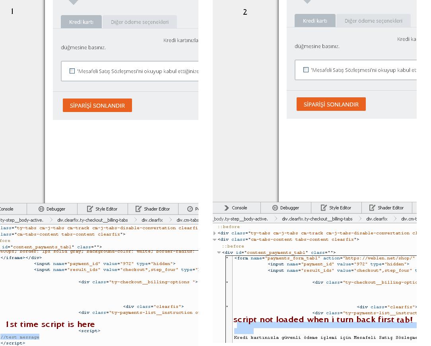Select the plain div.clearfix breadcrumb in screenshot 2

[x=377, y=219]
